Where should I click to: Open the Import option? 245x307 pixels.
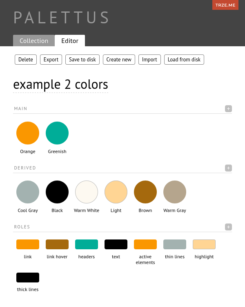[149, 59]
